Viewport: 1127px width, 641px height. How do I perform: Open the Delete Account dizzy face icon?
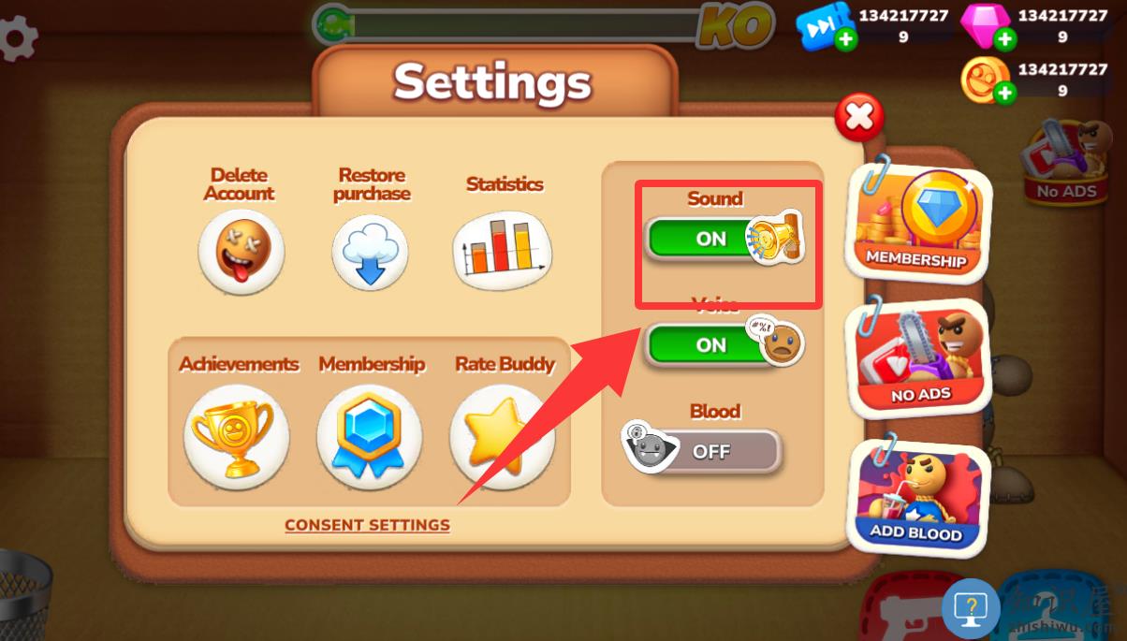pos(241,252)
